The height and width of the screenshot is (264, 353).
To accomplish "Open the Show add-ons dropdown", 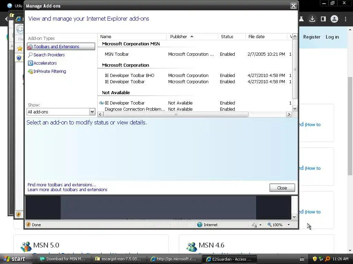I will pyautogui.click(x=92, y=112).
